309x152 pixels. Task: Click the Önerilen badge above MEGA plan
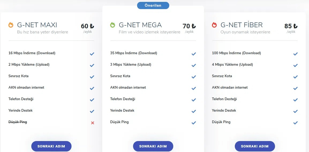(153, 6)
